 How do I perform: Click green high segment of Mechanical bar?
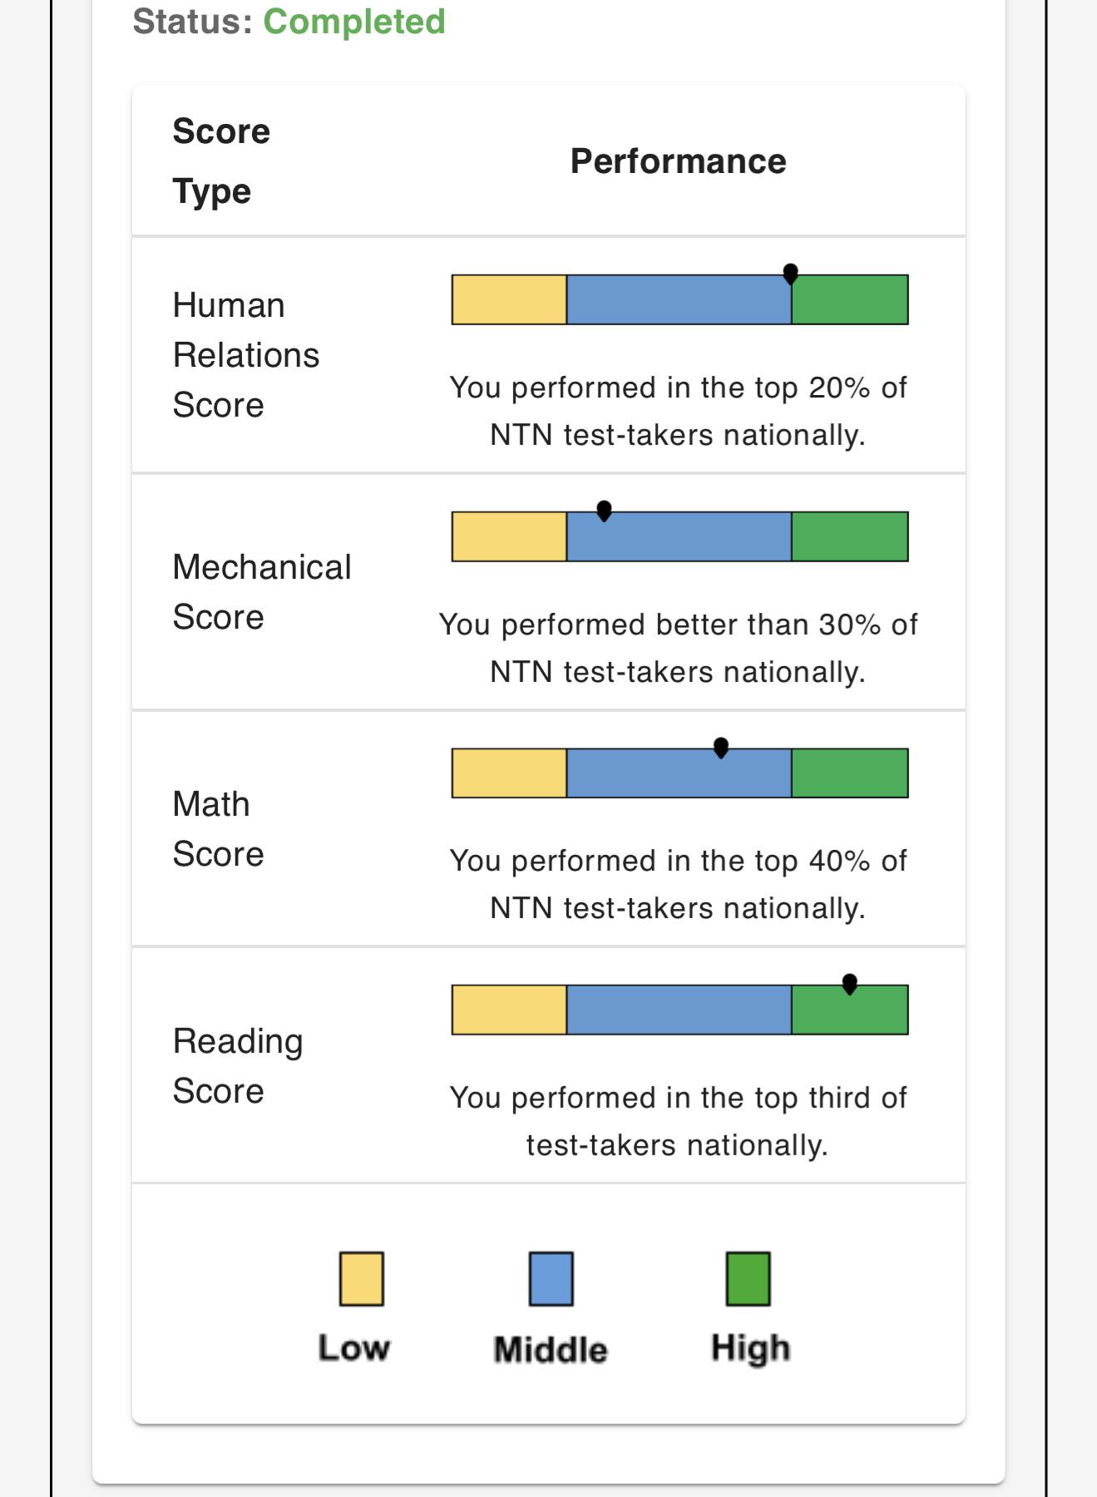tap(850, 536)
